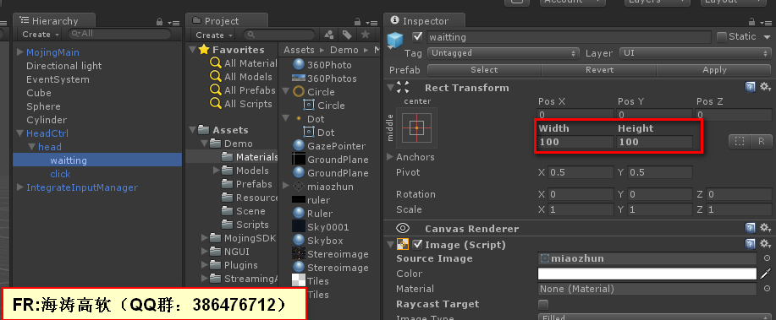The image size is (776, 320).
Task: Enable the Raycast Target checkbox
Action: [543, 304]
